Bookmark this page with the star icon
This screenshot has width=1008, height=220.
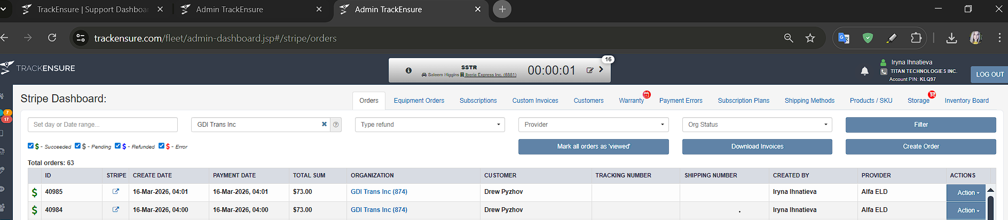(x=810, y=38)
